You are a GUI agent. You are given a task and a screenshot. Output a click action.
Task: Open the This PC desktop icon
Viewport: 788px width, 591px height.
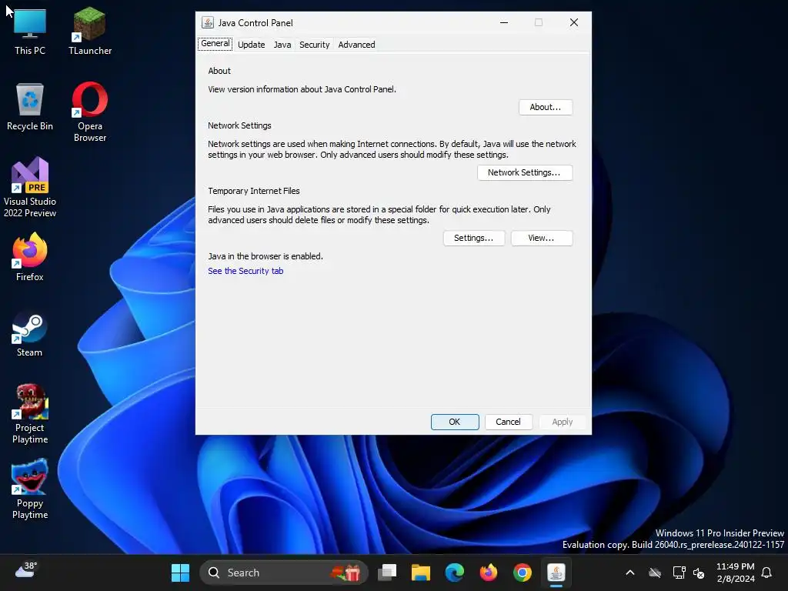(30, 31)
